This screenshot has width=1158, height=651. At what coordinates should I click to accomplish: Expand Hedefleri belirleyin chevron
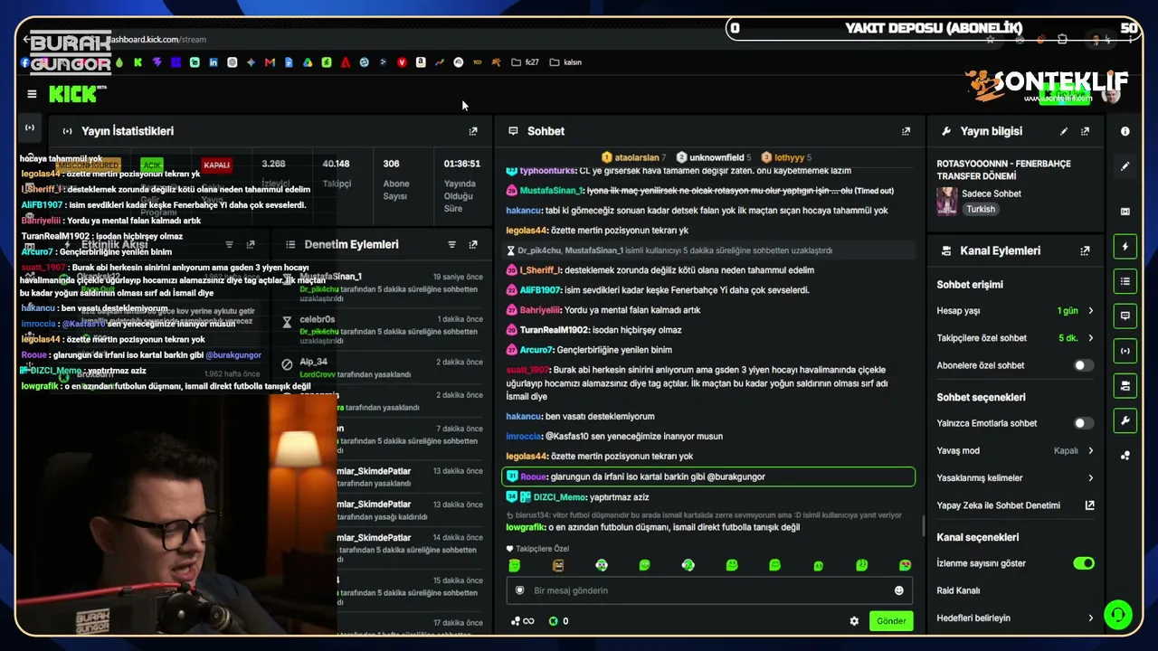[1090, 618]
